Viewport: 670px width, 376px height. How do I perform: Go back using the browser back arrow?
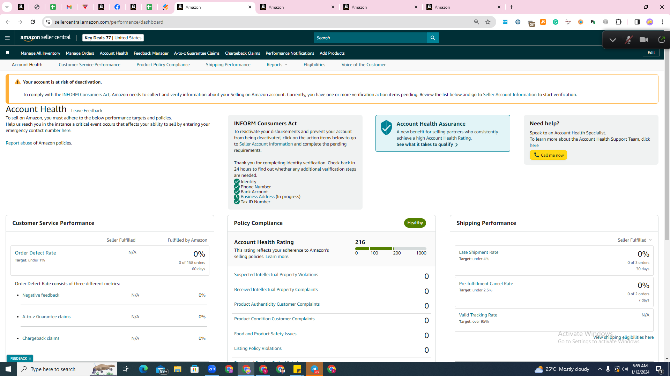tap(8, 22)
